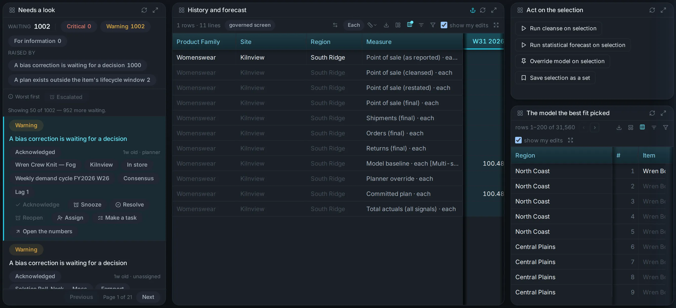Fit grid to screen in History and forecast
The height and width of the screenshot is (308, 676).
tap(496, 25)
